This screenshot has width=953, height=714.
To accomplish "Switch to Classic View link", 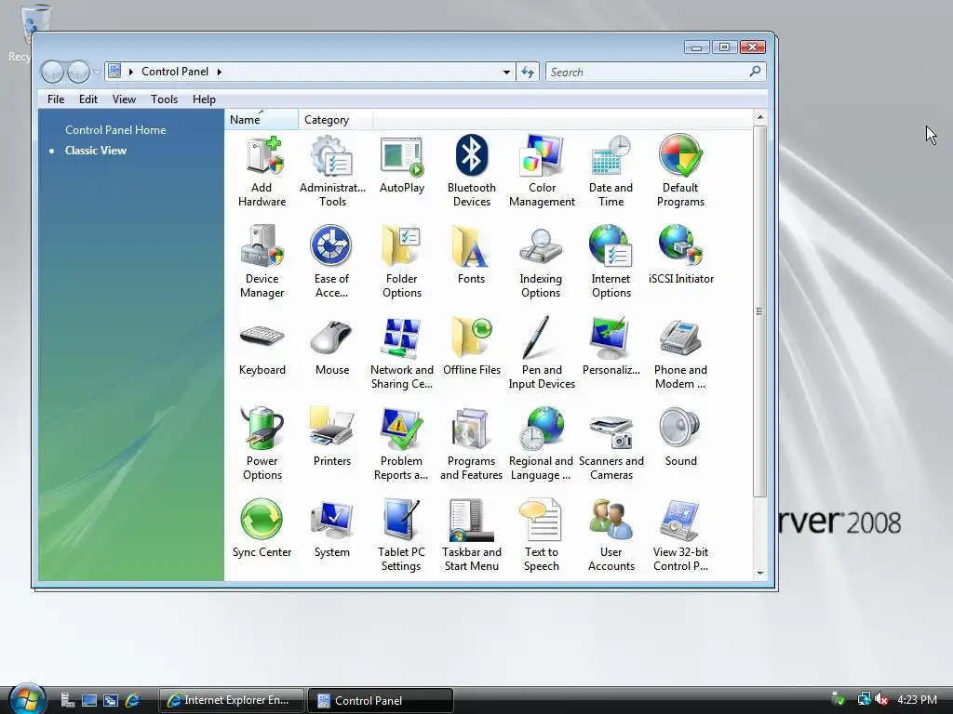I will (96, 151).
